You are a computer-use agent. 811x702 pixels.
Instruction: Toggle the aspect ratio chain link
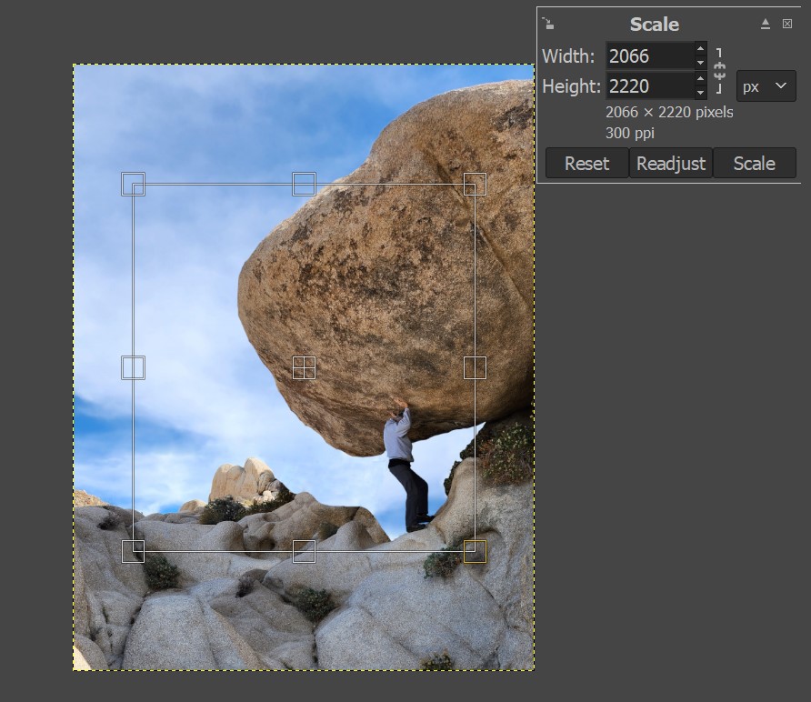point(719,71)
